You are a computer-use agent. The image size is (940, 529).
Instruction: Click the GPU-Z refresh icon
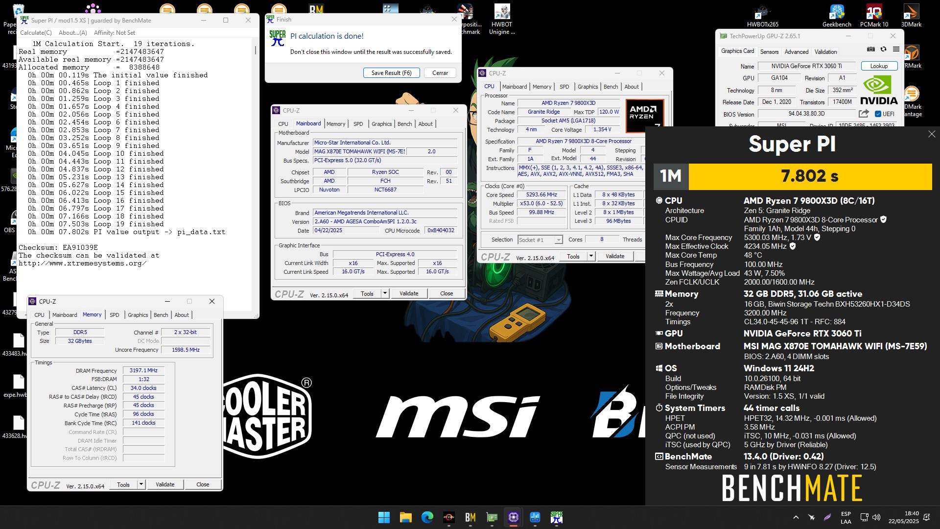coord(883,49)
